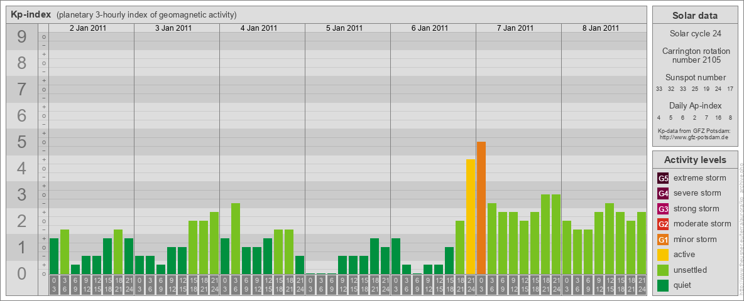The height and width of the screenshot is (301, 744).
Task: Click the light green 'unsettled' legend swatch
Action: 664,270
